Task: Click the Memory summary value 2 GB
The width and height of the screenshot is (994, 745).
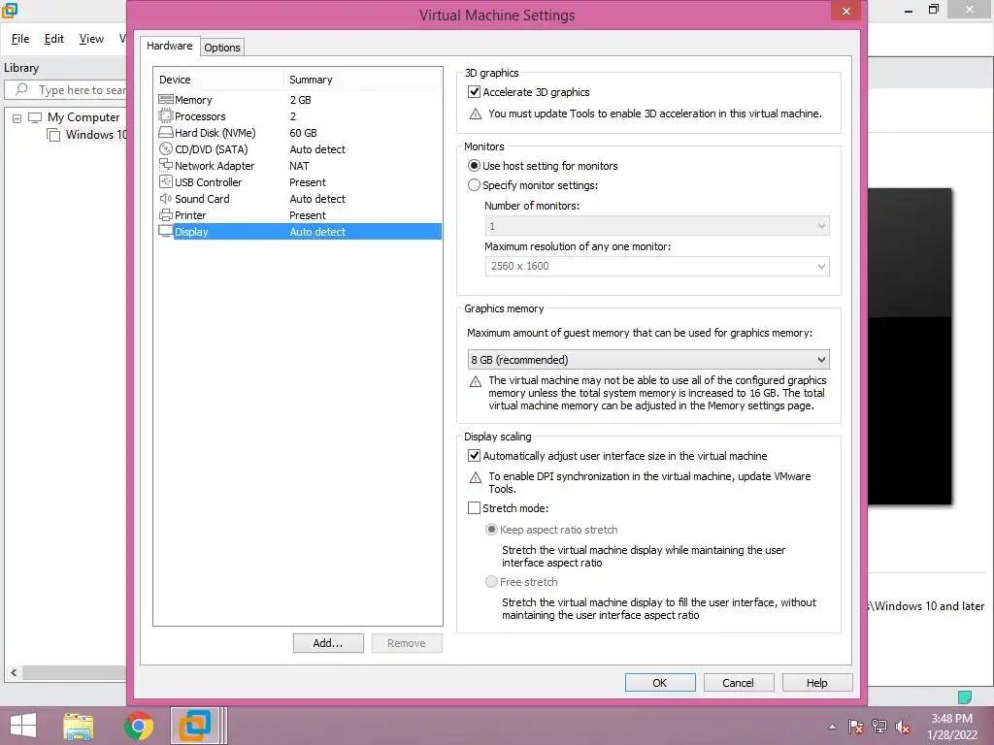Action: (x=301, y=100)
